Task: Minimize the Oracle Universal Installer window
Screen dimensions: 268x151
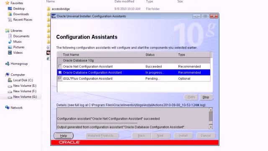Action: (x=196, y=16)
